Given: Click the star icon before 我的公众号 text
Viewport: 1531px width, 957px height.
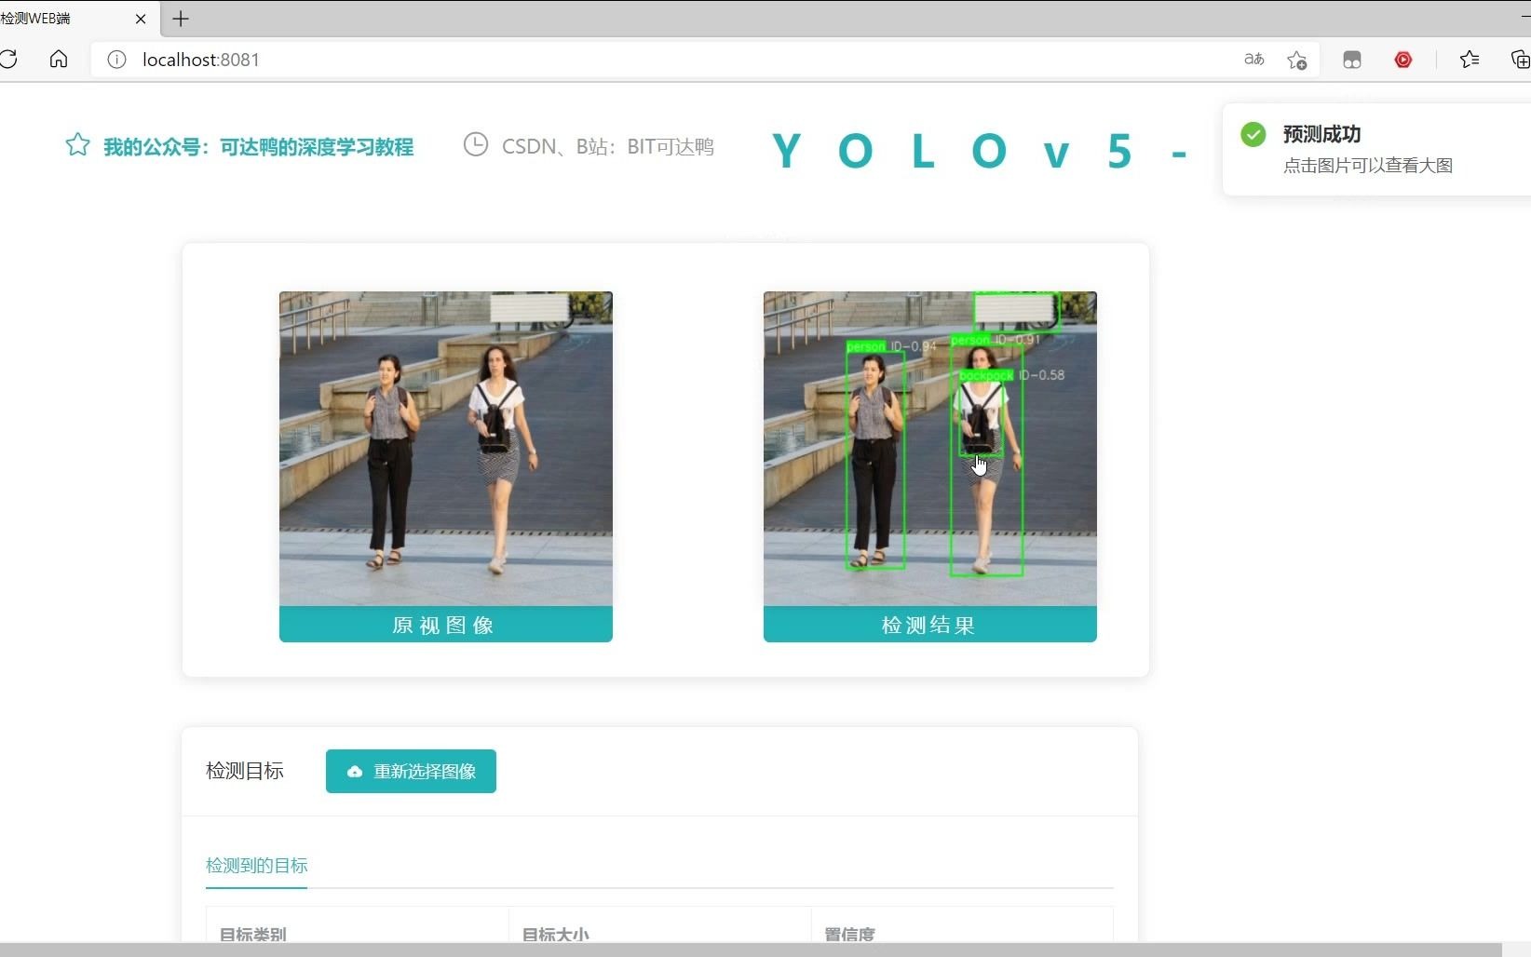Looking at the screenshot, I should coord(76,143).
